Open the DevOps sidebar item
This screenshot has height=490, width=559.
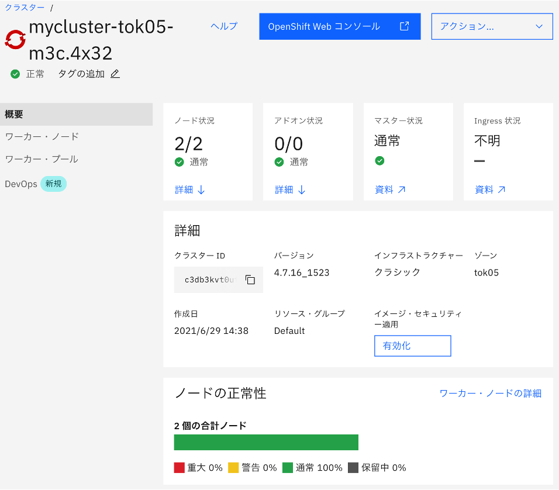(x=20, y=184)
